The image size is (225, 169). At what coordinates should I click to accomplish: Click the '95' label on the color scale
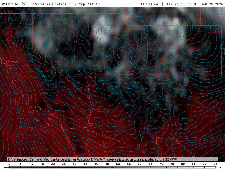(x=215, y=164)
